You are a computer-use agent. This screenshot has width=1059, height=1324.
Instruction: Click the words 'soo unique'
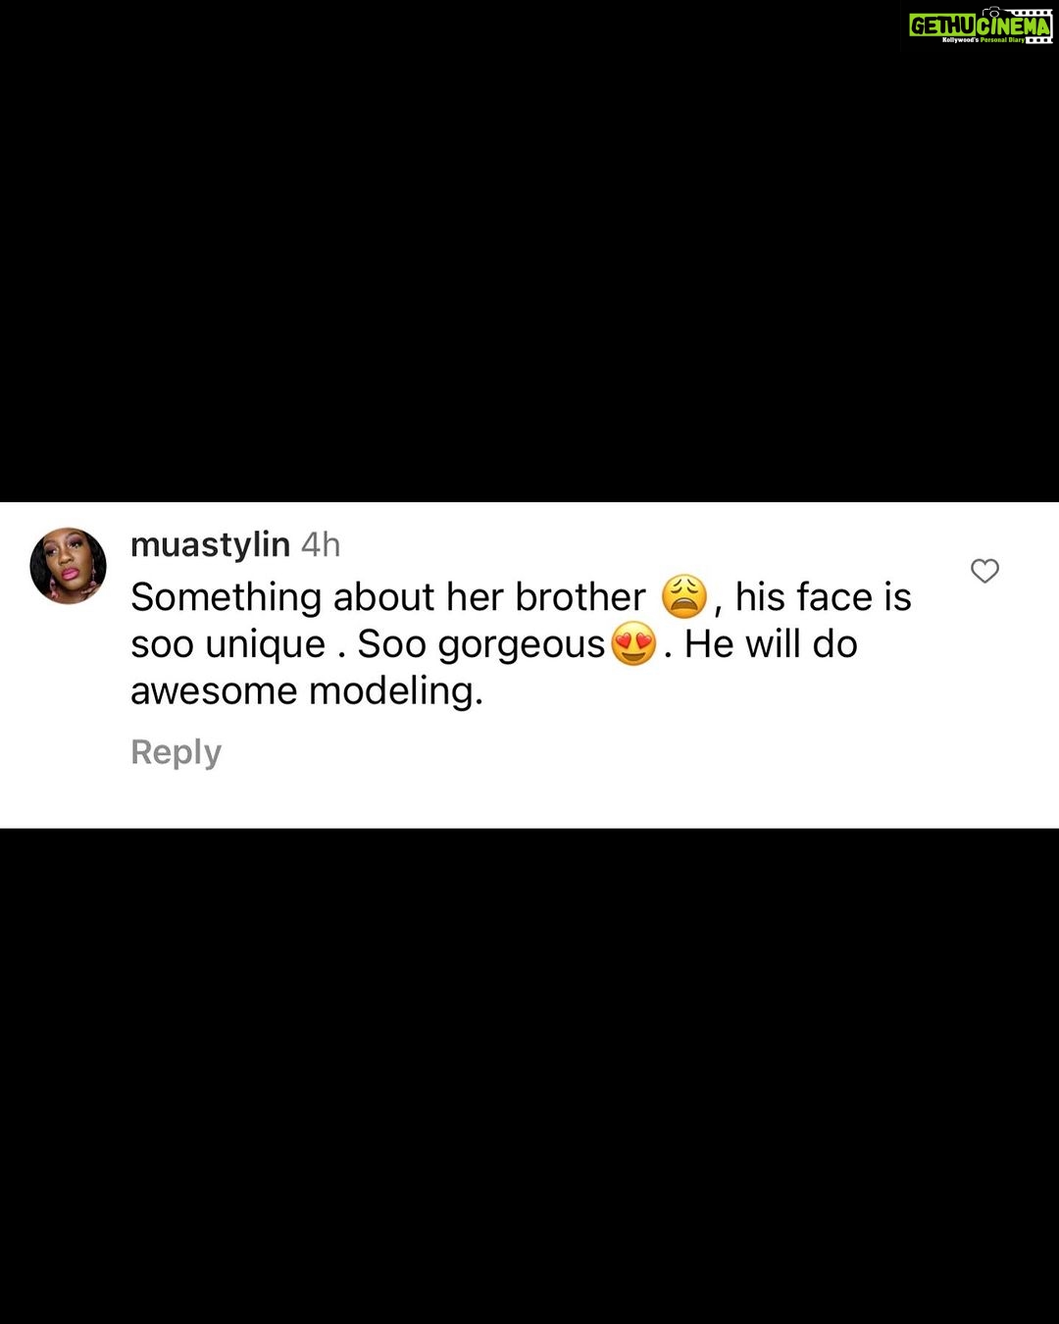[227, 645]
